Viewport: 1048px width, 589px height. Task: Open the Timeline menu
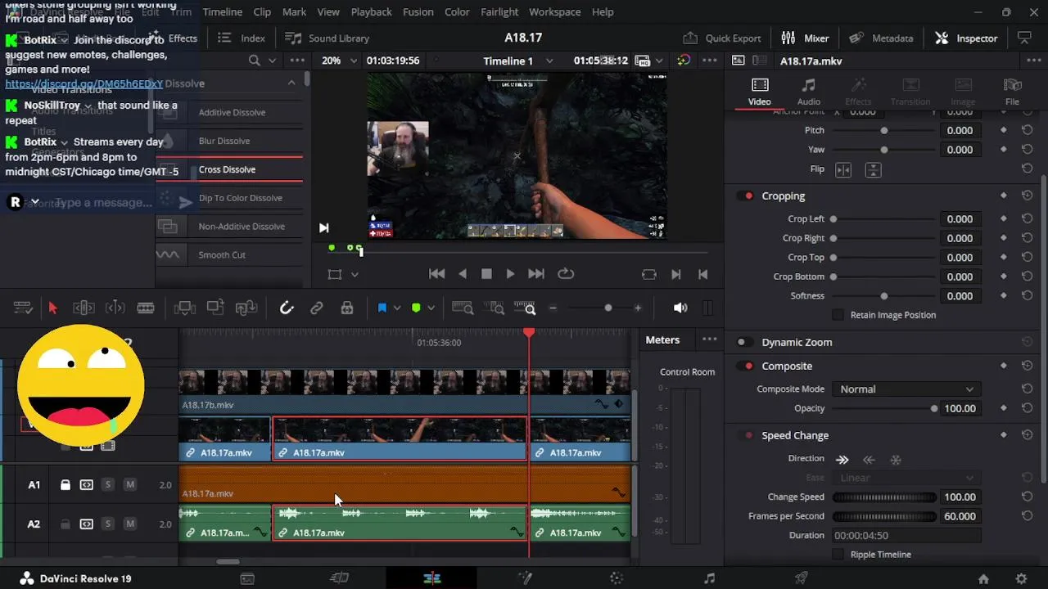coord(222,12)
